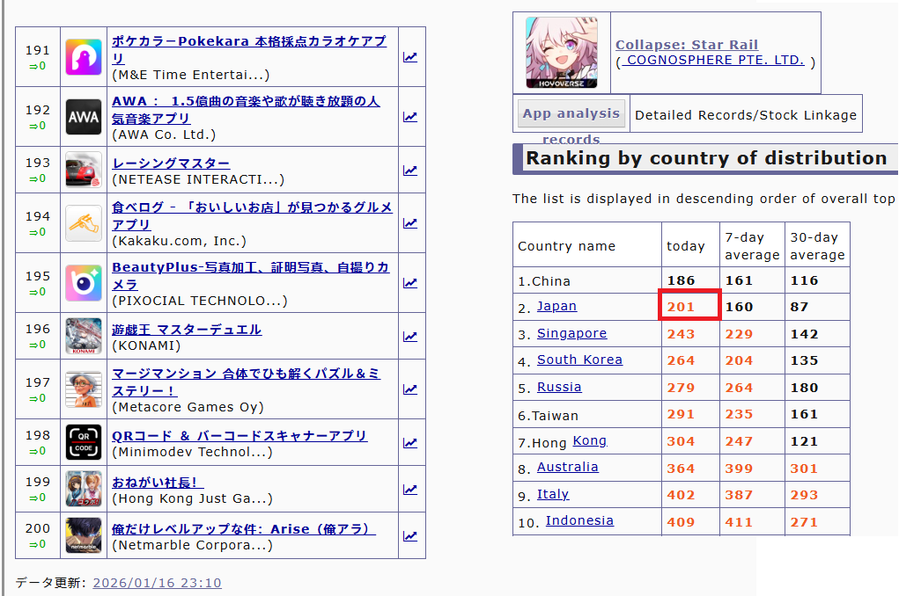The image size is (899, 596).
Task: Open trend chart icon for AWA row
Action: click(410, 117)
